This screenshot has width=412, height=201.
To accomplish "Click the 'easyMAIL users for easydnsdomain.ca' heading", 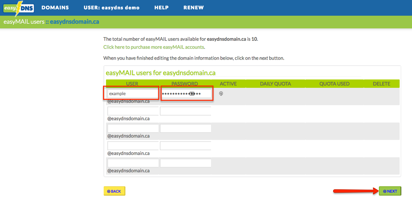I will (x=161, y=73).
